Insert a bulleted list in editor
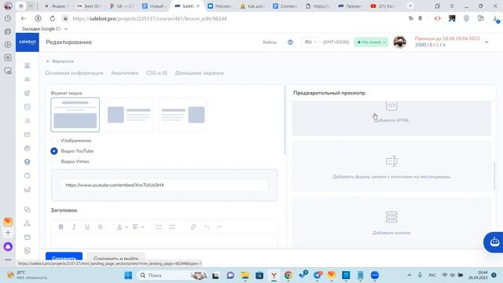Image resolution: width=503 pixels, height=283 pixels. coord(159,227)
